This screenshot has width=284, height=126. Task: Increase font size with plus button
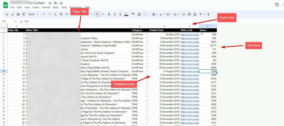pyautogui.click(x=103, y=14)
